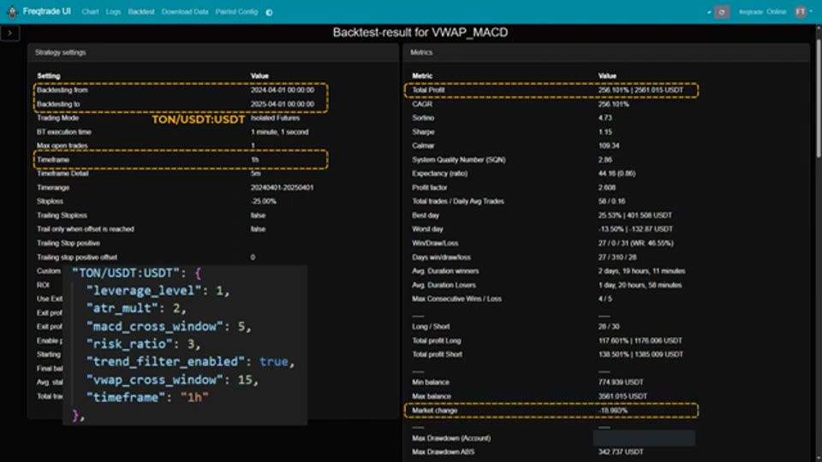
Task: Click the Sharpe value 1.15
Action: [605, 132]
